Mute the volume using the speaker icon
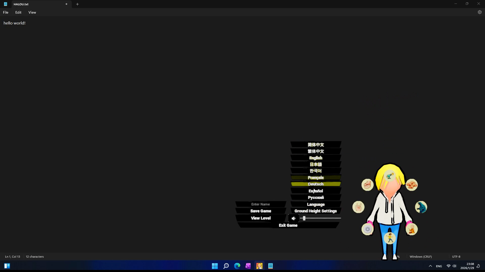This screenshot has width=485, height=272. pyautogui.click(x=294, y=218)
